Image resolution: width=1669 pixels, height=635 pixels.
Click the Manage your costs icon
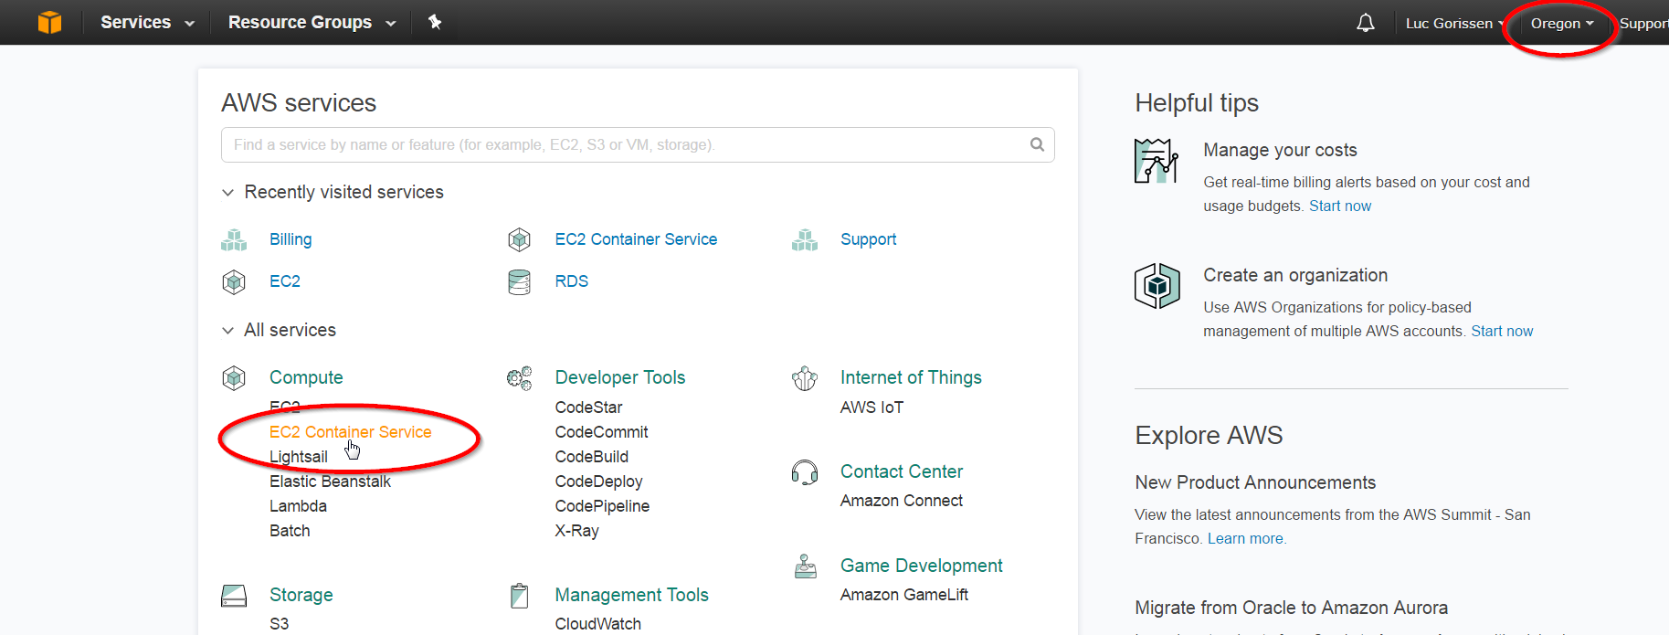(x=1157, y=161)
